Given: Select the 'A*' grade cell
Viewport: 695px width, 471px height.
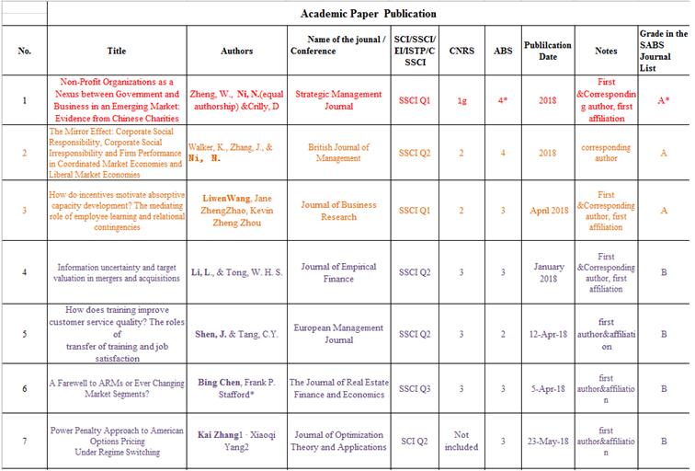Looking at the screenshot, I should point(663,99).
